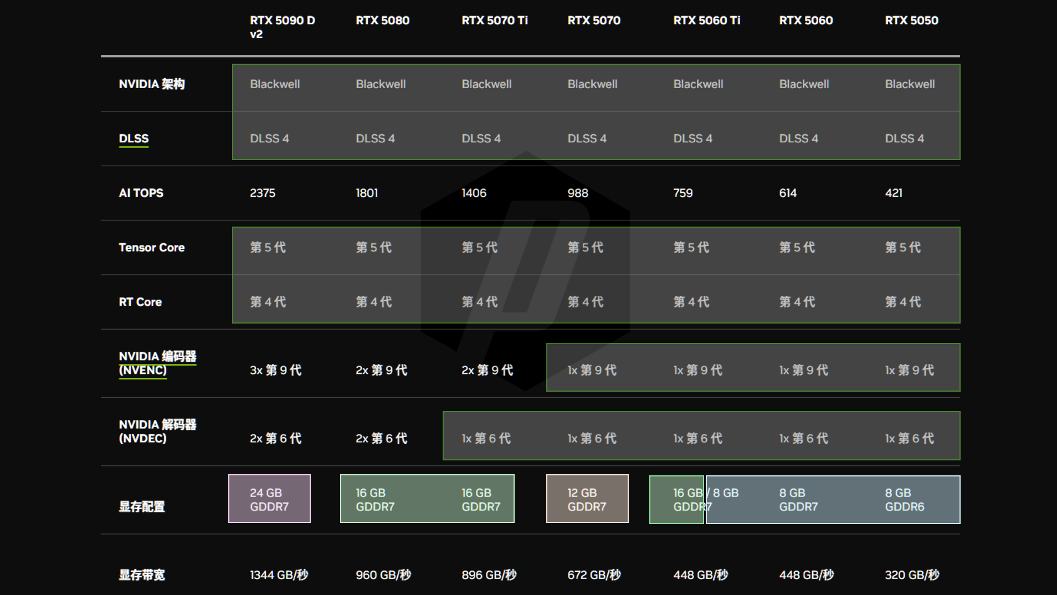Click the brown 12 GB GDDR7 box
This screenshot has height=595, width=1057.
pyautogui.click(x=587, y=499)
